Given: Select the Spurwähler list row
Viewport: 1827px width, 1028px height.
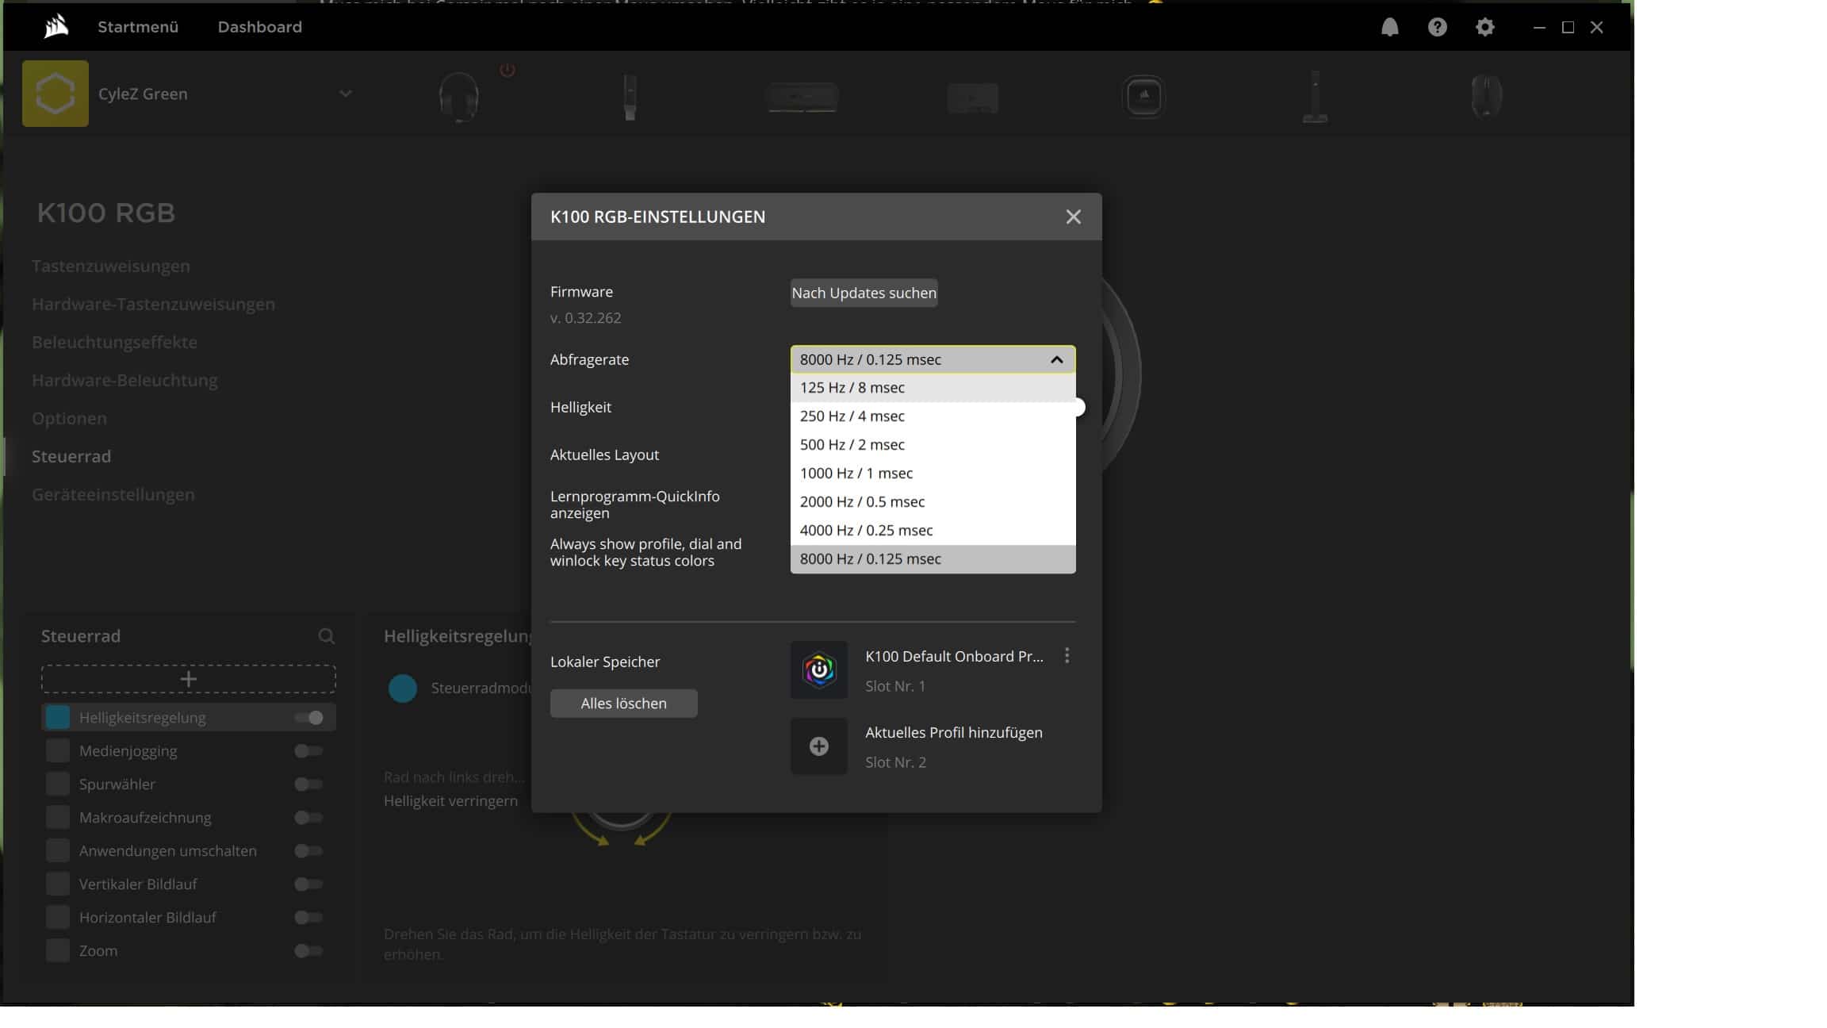Looking at the screenshot, I should pyautogui.click(x=188, y=784).
